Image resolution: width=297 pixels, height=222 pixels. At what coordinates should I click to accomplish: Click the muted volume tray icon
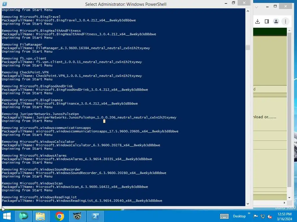(x=270, y=217)
